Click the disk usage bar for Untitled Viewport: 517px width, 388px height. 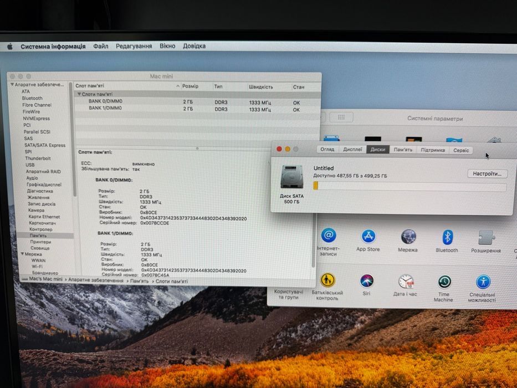pyautogui.click(x=410, y=186)
